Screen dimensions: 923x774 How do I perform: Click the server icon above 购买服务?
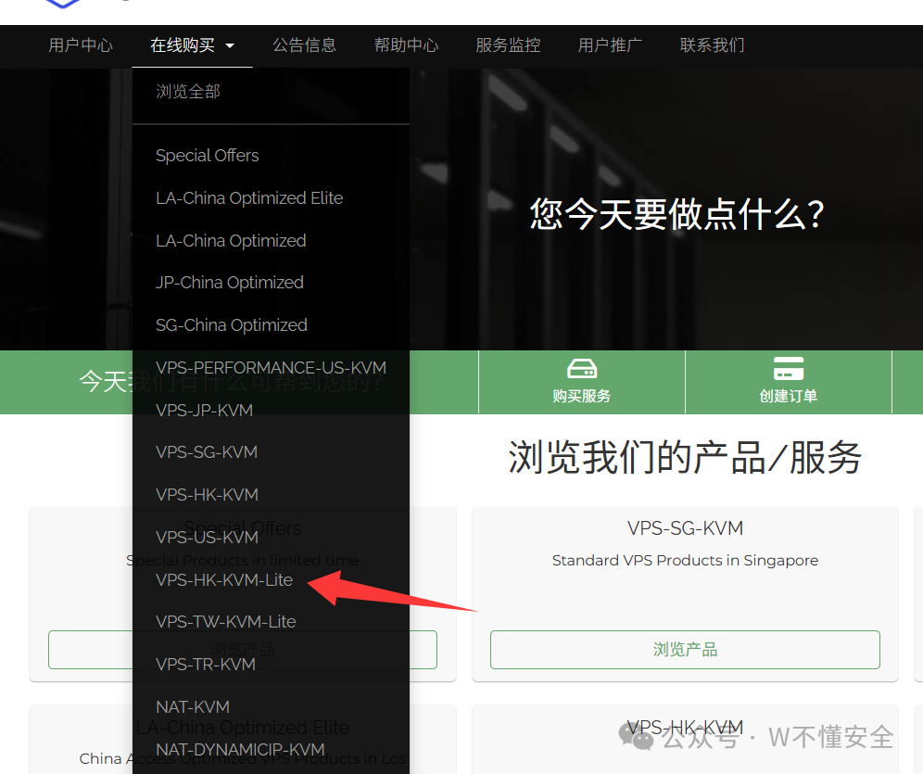(x=581, y=369)
